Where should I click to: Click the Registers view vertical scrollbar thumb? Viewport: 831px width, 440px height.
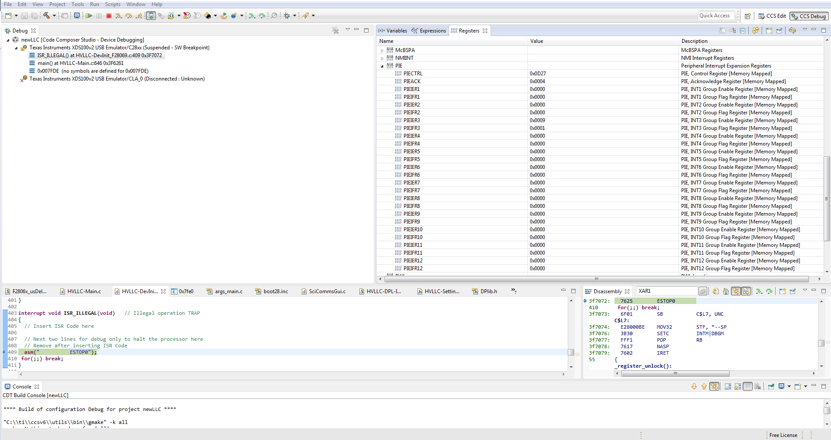(x=827, y=198)
